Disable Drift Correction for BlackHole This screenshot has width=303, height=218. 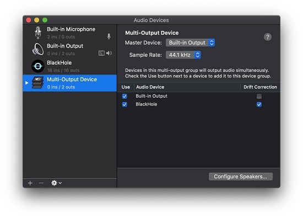pos(259,104)
